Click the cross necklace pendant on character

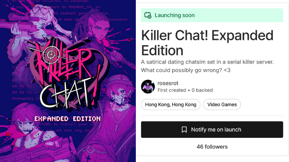coord(117,127)
